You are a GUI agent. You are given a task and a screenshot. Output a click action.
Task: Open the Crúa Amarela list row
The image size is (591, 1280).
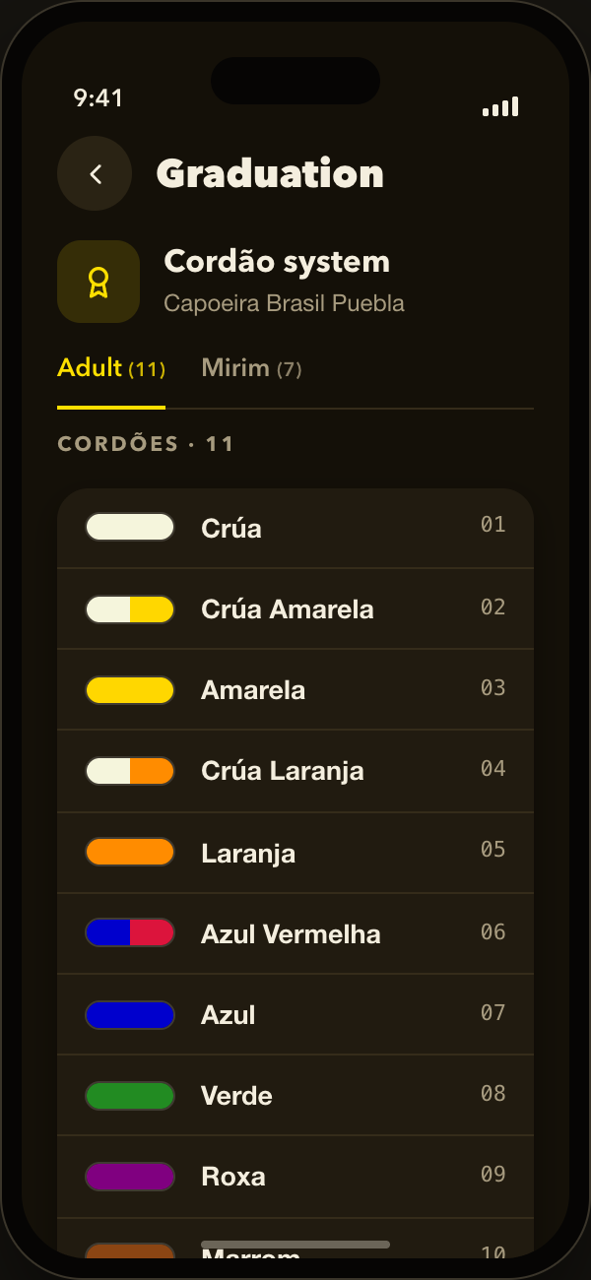coord(295,608)
